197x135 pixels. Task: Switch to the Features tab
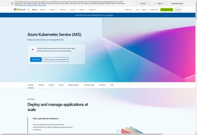pyautogui.click(x=41, y=85)
